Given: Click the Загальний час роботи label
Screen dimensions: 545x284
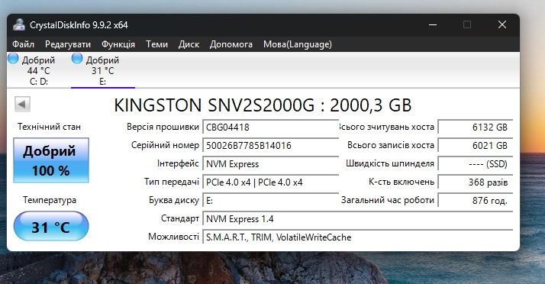Looking at the screenshot, I should coord(388,200).
